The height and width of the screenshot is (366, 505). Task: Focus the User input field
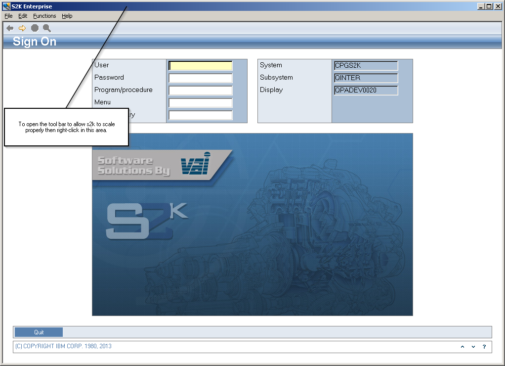click(200, 65)
